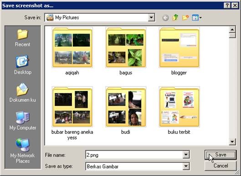This screenshot has width=241, height=176.
Task: Click the Save button
Action: [220, 155]
